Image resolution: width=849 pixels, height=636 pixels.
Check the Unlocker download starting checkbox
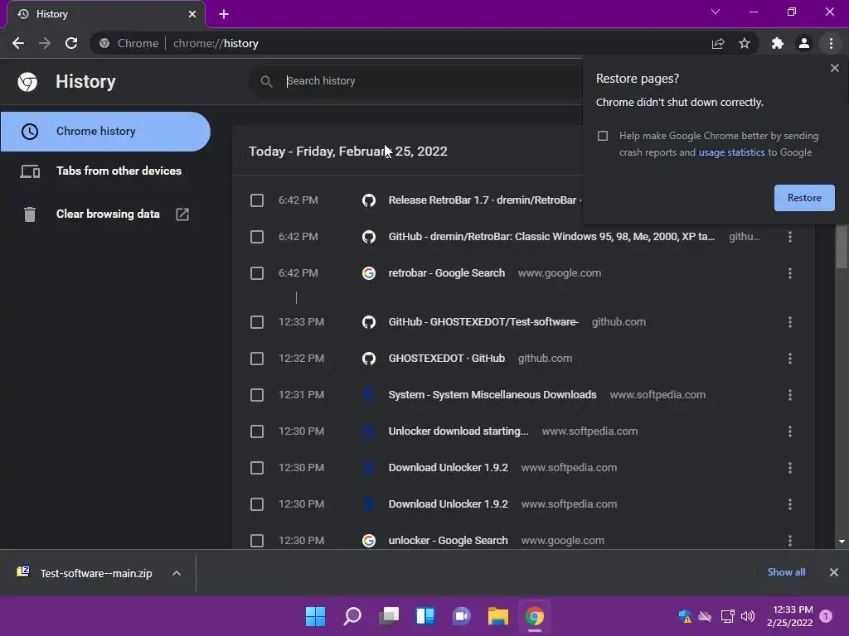pos(257,431)
